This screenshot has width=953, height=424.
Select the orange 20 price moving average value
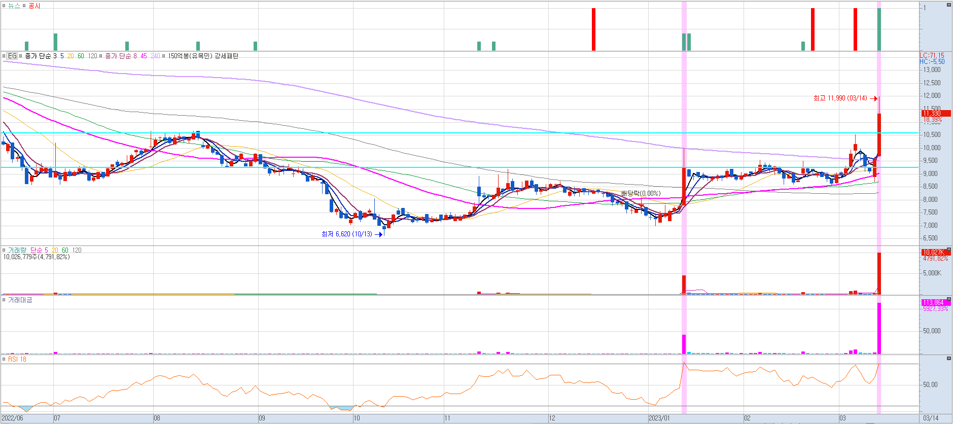(70, 56)
